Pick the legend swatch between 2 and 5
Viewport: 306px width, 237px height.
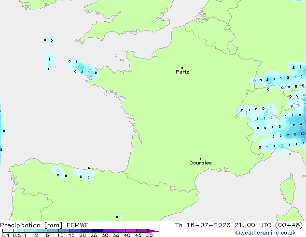pos(42,231)
